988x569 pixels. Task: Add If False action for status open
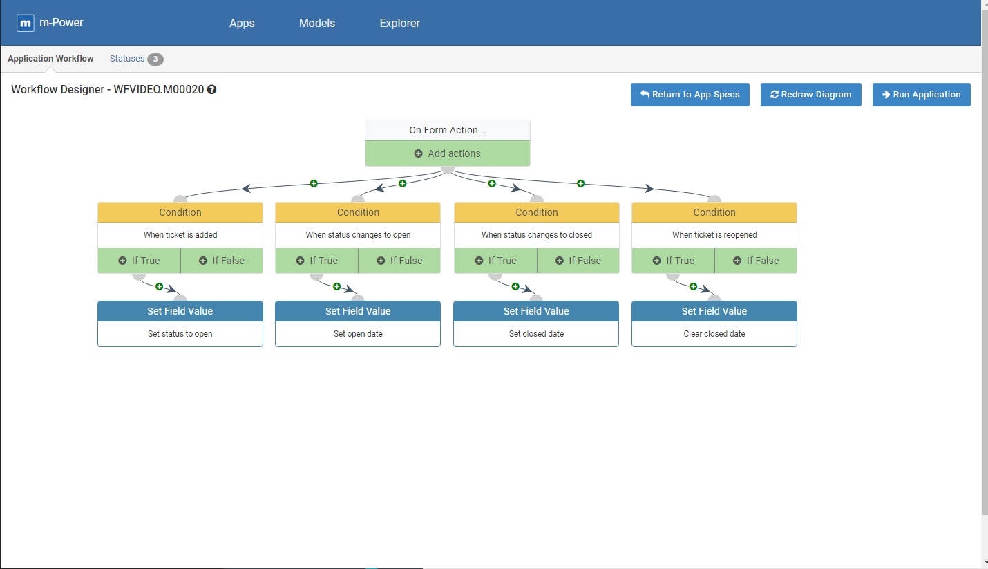[399, 261]
